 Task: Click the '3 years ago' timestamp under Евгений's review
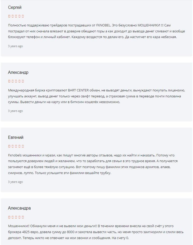16,182
